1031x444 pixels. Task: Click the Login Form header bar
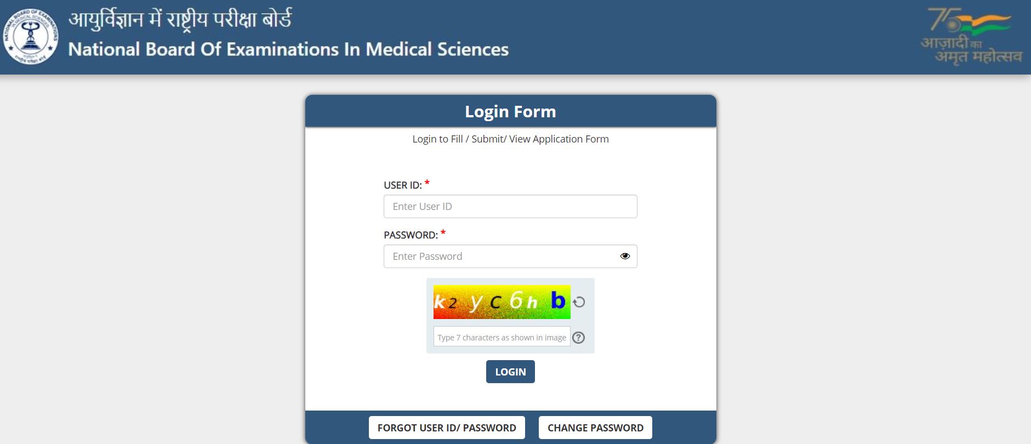point(510,111)
